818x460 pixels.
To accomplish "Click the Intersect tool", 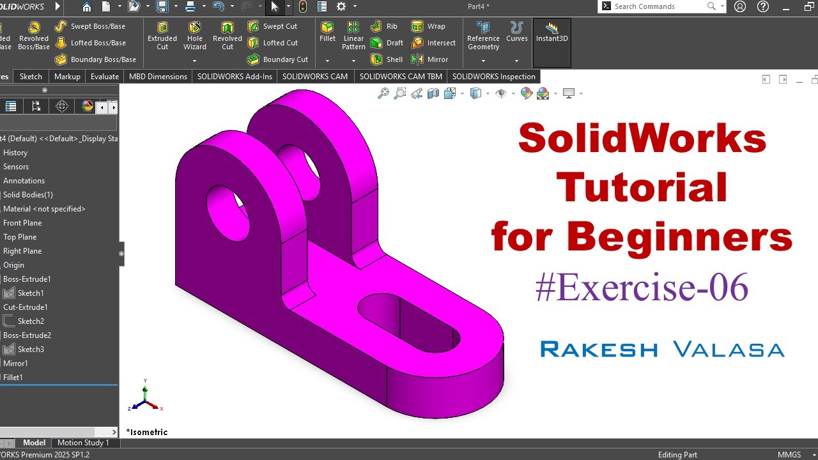I will [x=434, y=43].
